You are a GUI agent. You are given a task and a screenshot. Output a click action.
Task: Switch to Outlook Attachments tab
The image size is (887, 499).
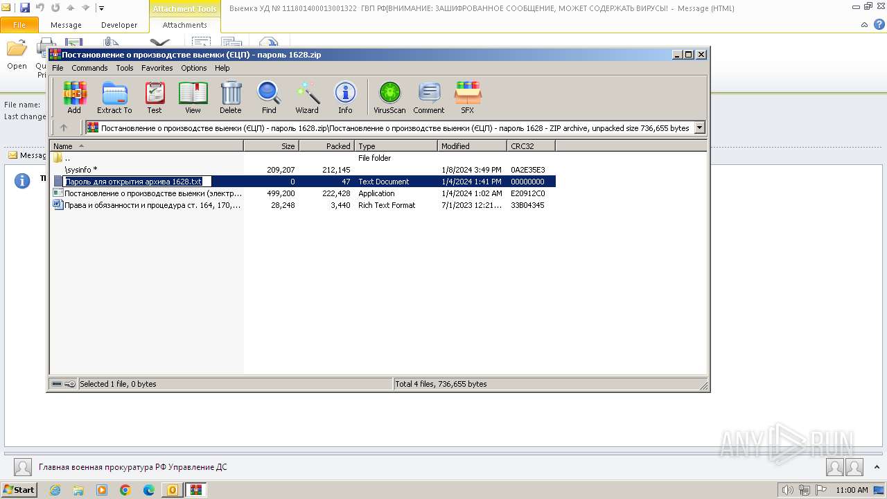tap(184, 25)
